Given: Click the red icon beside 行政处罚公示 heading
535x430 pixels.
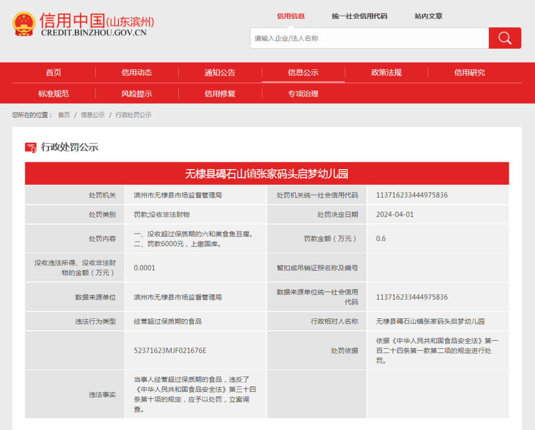Looking at the screenshot, I should [x=31, y=147].
